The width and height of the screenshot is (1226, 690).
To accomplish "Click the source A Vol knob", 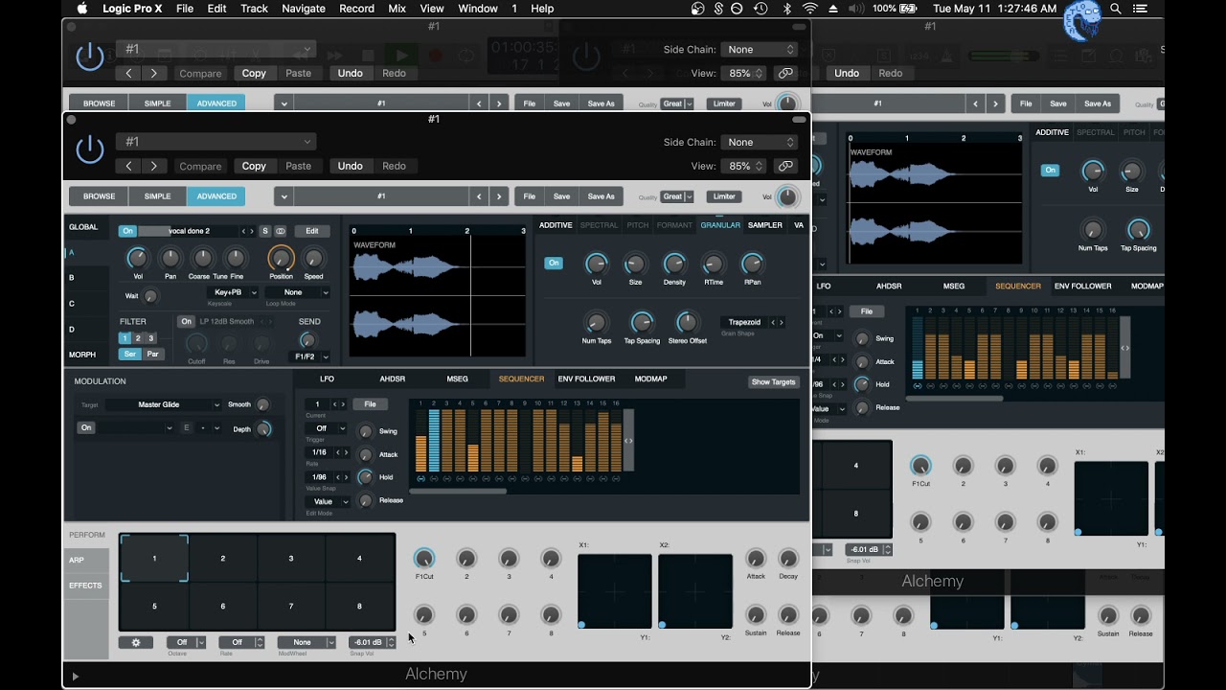I will tap(138, 258).
